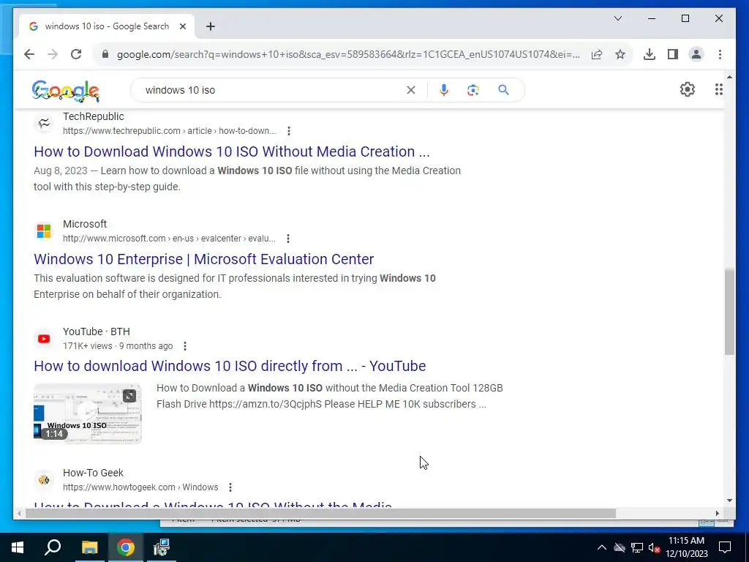Open new tab with plus button
Image resolution: width=749 pixels, height=562 pixels.
coord(211,26)
